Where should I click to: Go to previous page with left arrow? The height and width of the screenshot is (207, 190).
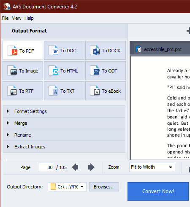click(75, 167)
